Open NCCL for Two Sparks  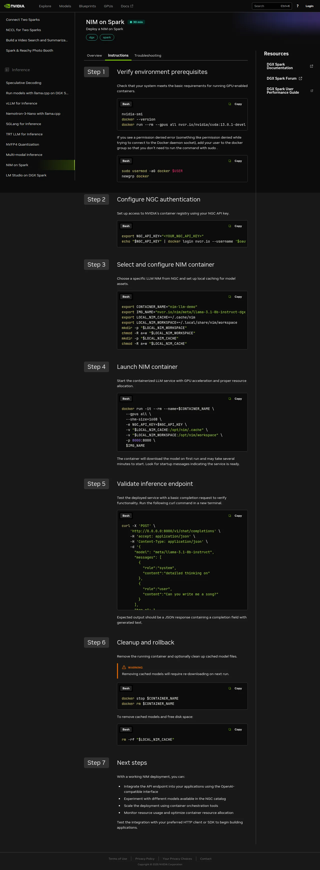coord(23,30)
